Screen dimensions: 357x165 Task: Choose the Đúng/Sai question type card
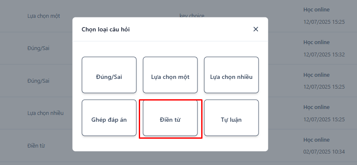[x=109, y=75]
